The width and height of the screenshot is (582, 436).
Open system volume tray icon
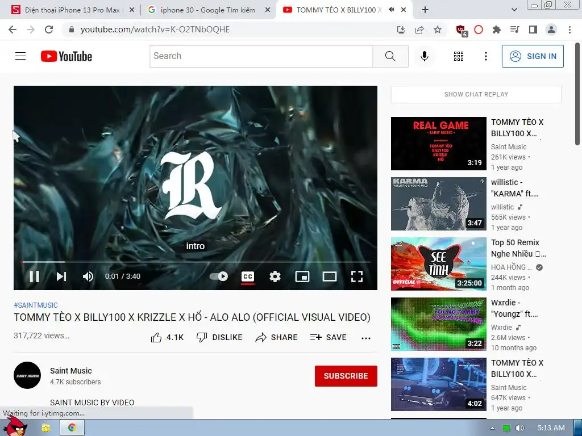pos(519,428)
